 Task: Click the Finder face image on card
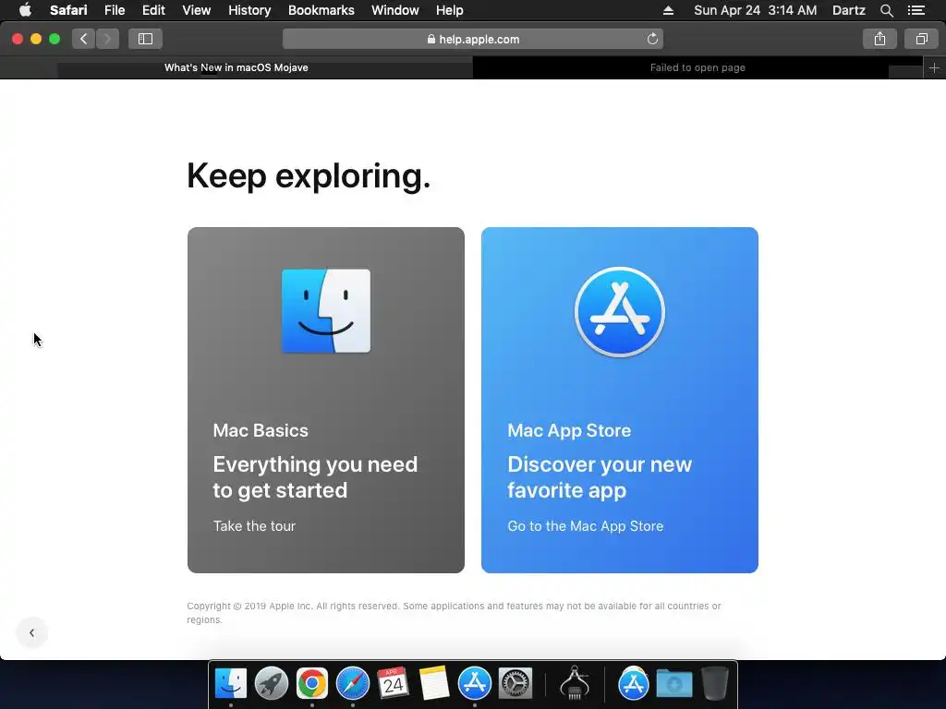coord(326,310)
